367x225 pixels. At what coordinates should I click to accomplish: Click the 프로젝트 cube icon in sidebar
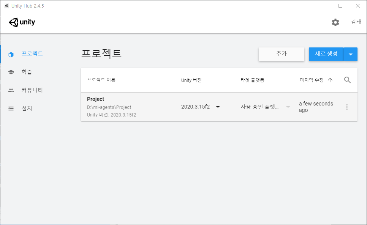click(x=11, y=55)
